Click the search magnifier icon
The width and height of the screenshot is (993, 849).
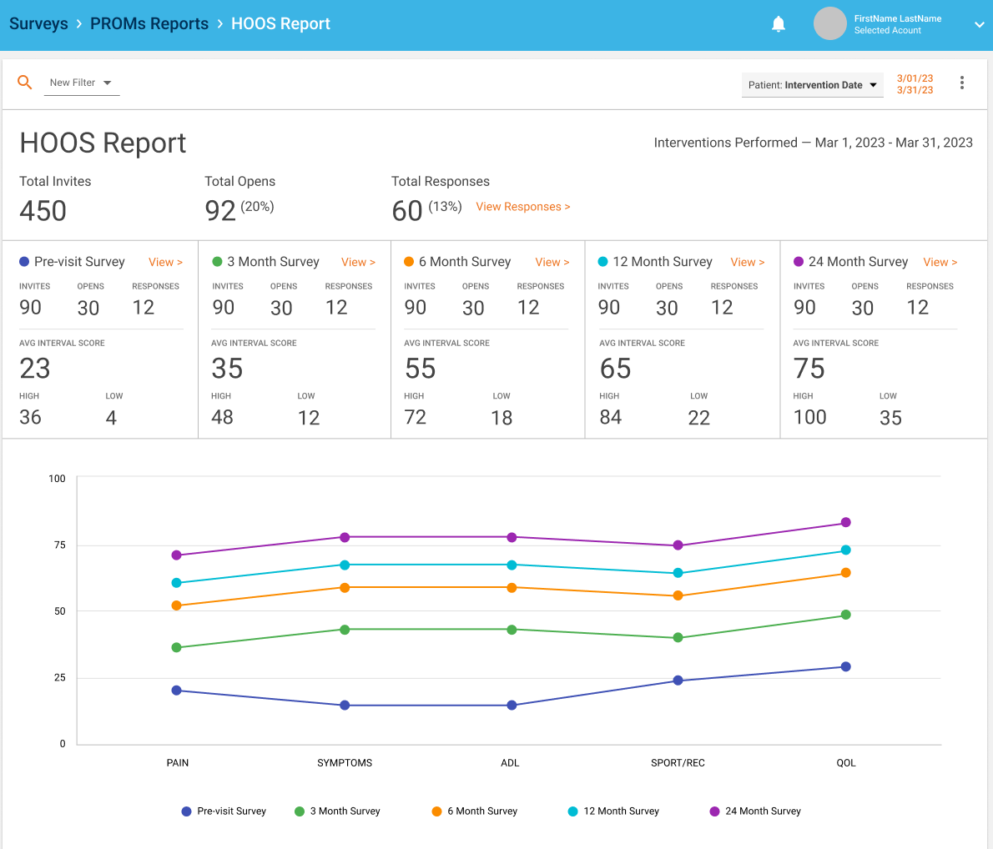[x=25, y=83]
